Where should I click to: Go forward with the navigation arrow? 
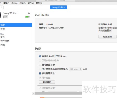click(x=2, y=7)
